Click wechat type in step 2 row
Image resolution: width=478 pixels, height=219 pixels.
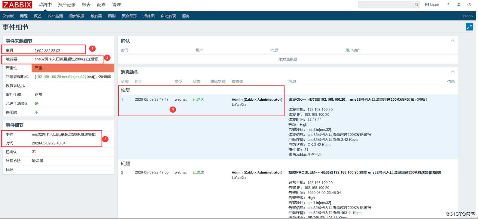[181, 173]
